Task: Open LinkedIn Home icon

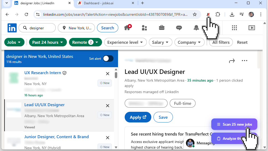Action: pyautogui.click(x=128, y=27)
